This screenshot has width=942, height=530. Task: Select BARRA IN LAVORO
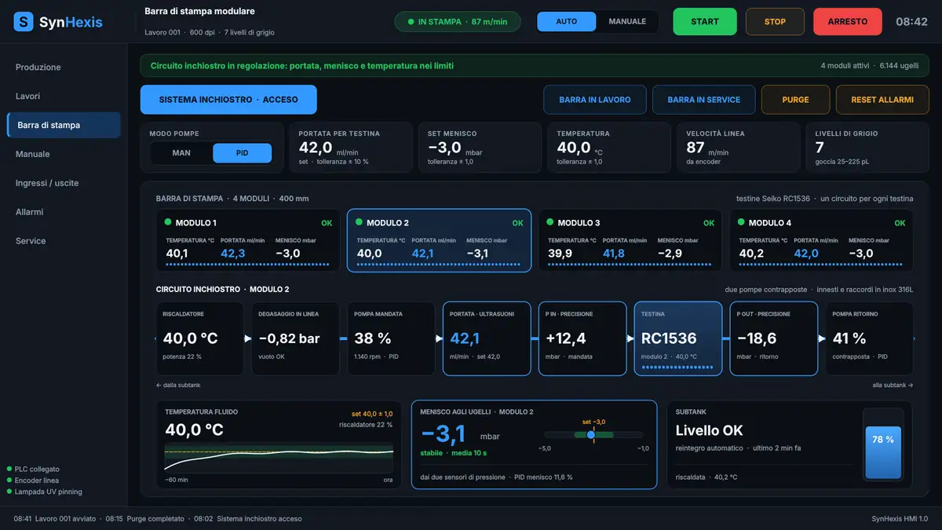click(x=595, y=100)
